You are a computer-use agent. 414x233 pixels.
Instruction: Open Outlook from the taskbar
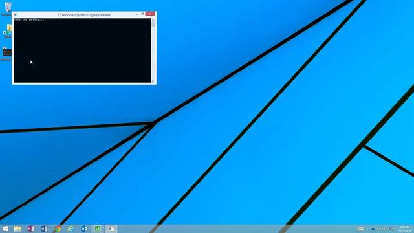(84, 228)
